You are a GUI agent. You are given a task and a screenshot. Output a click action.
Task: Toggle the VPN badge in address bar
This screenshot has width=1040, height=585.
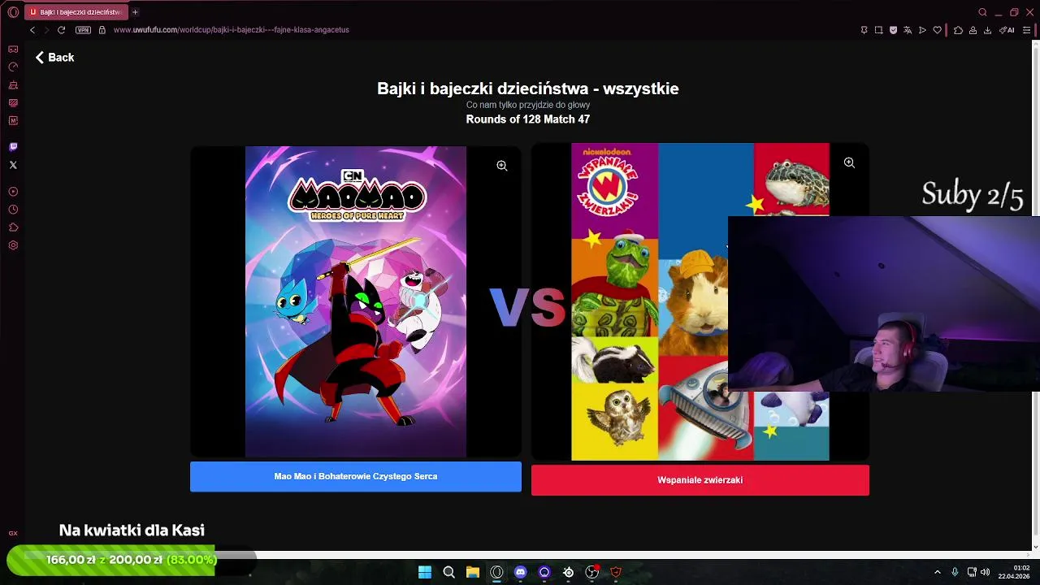coord(83,30)
